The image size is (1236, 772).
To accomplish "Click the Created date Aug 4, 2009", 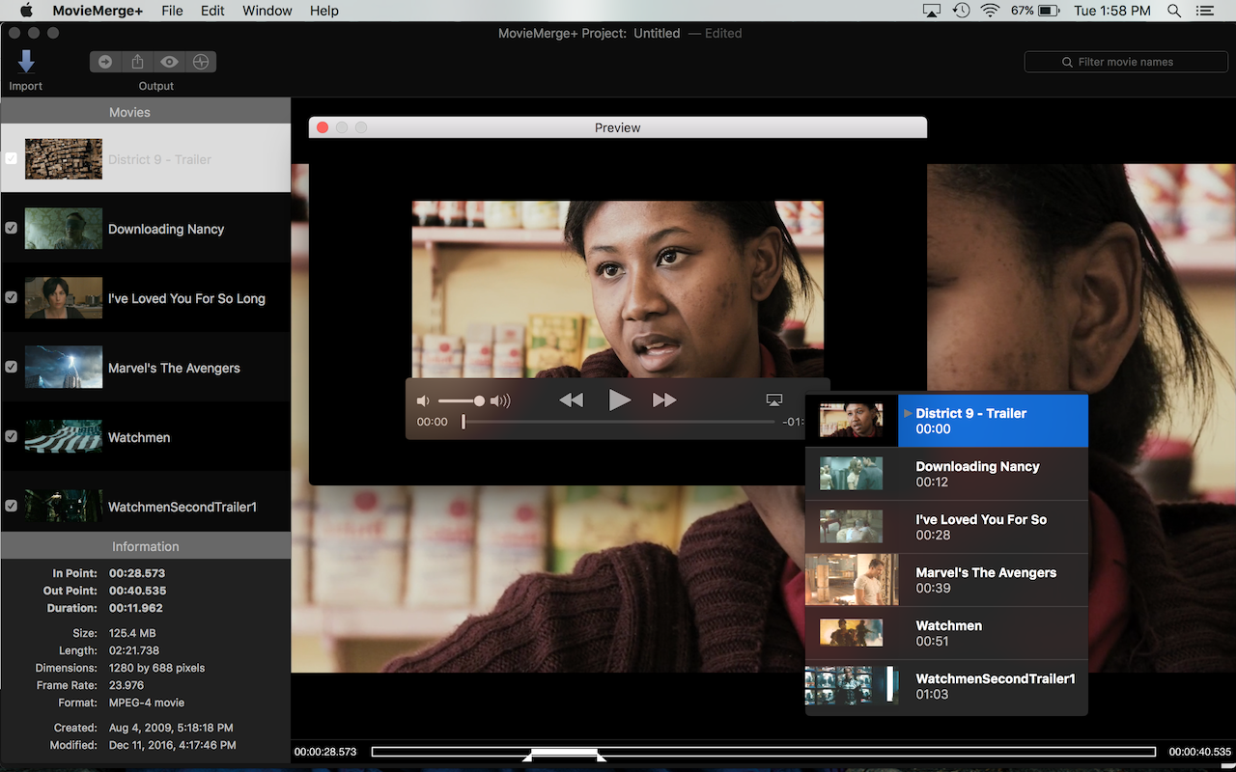I will [171, 728].
